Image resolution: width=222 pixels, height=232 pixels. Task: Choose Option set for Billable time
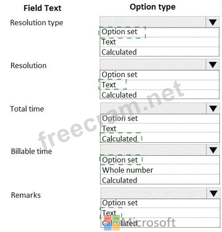[120, 160]
